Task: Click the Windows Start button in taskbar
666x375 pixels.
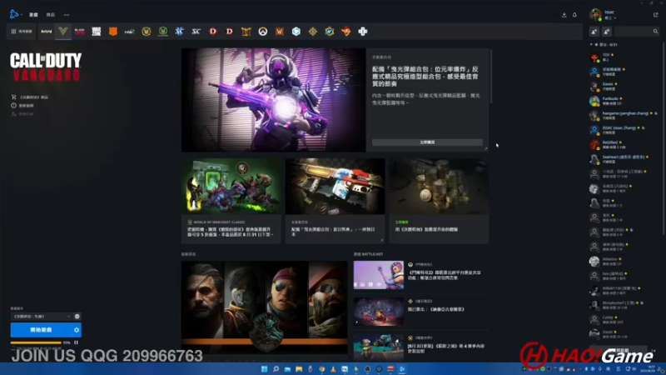Action: (264, 369)
